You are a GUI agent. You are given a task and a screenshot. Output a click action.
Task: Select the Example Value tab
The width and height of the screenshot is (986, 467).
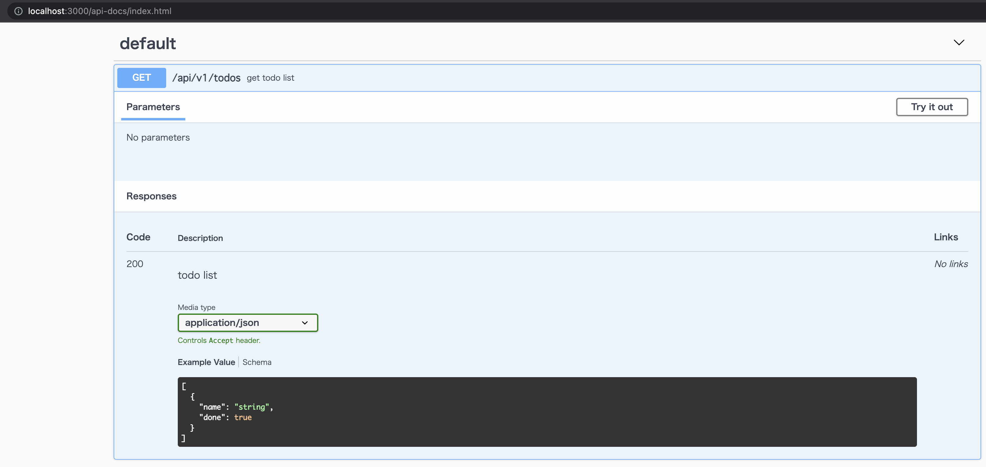coord(206,362)
